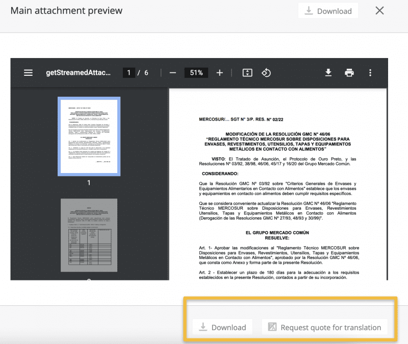Viewport: 408px width, 344px height.
Task: Click the fit to page icon
Action: (247, 73)
